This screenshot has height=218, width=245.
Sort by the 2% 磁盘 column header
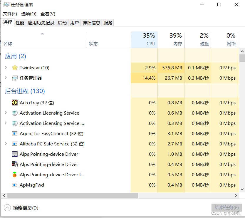pyautogui.click(x=198, y=40)
